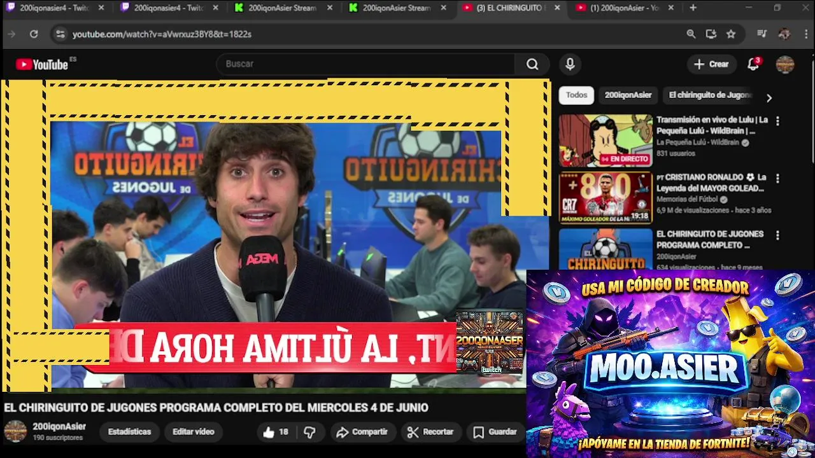The width and height of the screenshot is (815, 458).
Task: Open the 200iqonAsier channel name link
Action: pos(59,426)
